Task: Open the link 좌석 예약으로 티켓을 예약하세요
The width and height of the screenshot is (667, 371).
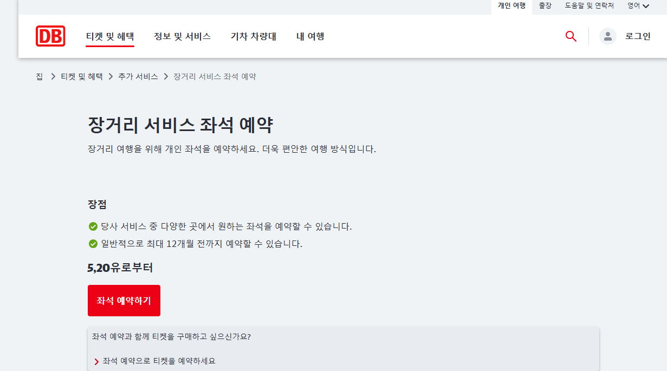Action: pos(159,361)
